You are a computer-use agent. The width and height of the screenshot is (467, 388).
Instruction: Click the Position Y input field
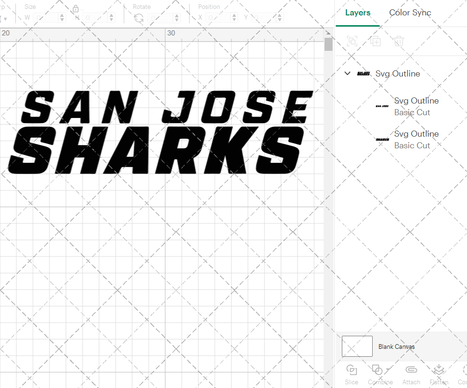tap(263, 18)
